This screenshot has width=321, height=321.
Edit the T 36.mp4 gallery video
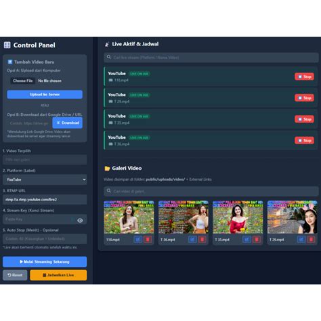192,240
